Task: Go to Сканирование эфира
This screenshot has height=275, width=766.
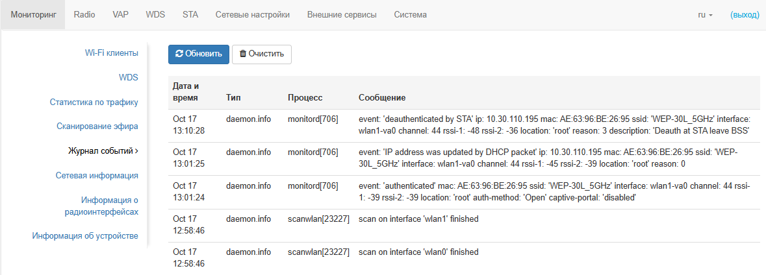Action: [x=97, y=126]
